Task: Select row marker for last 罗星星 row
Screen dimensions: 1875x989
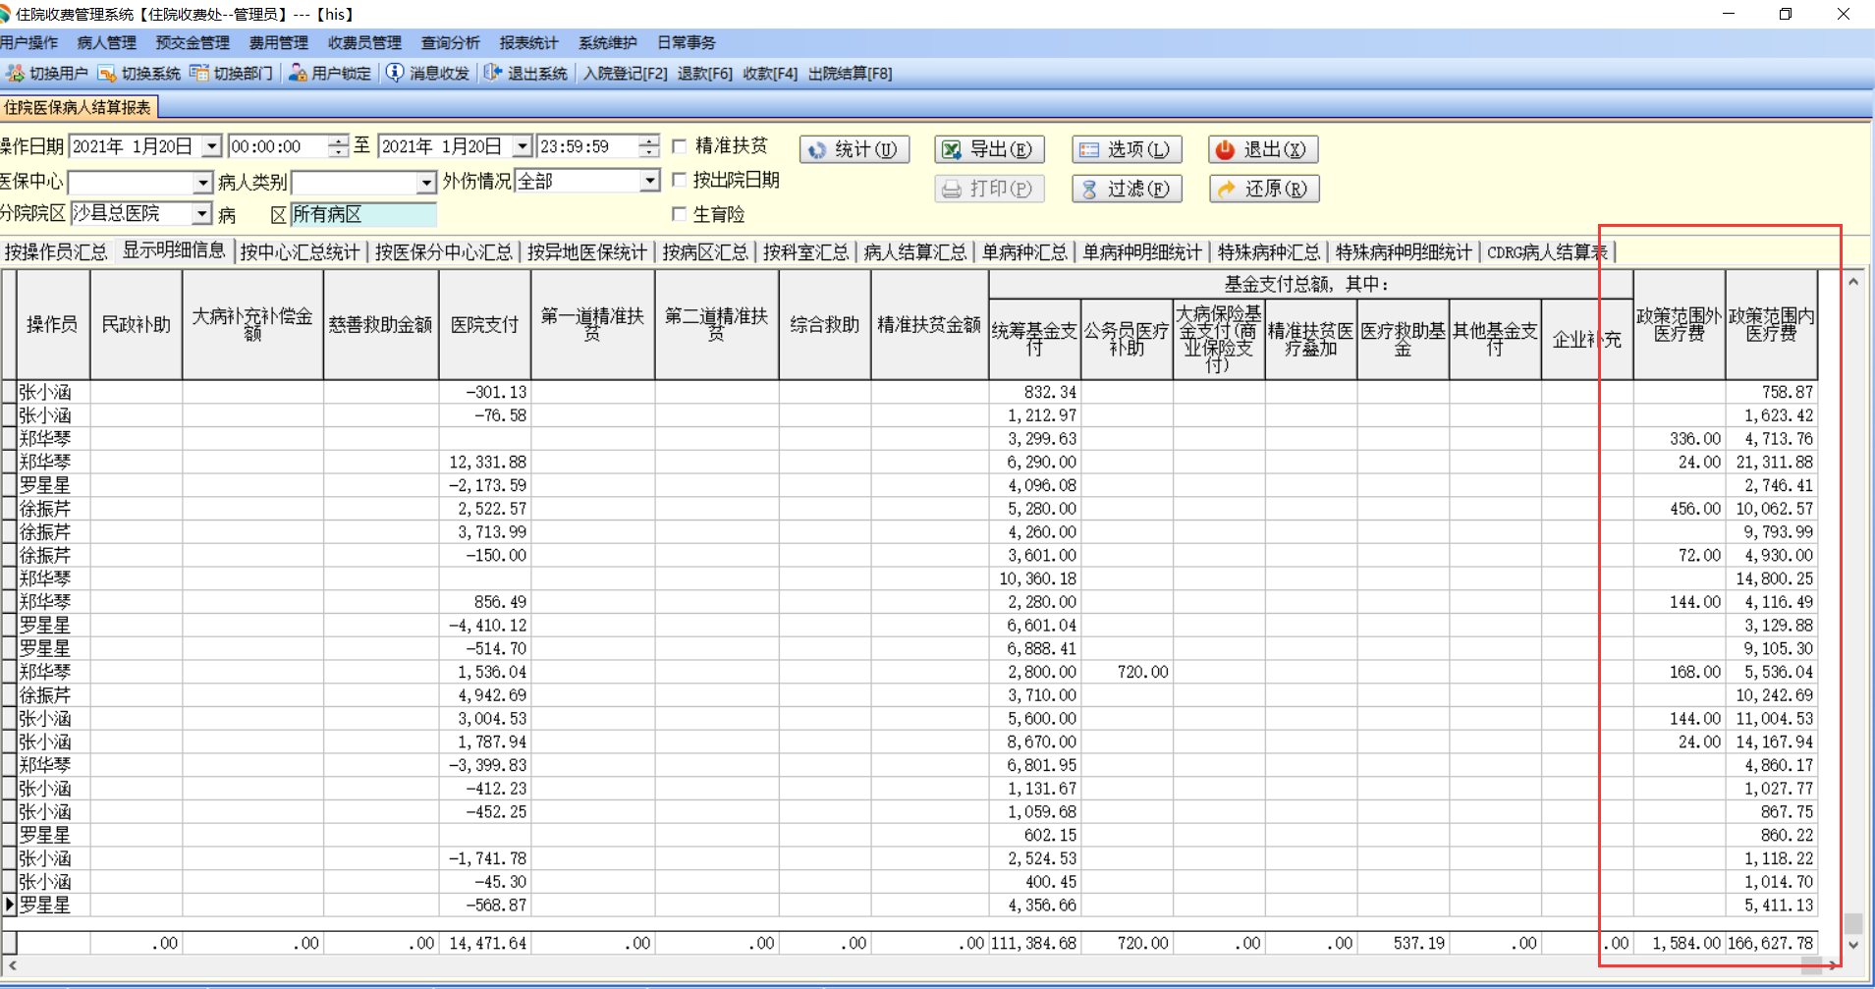Action: click(x=9, y=906)
